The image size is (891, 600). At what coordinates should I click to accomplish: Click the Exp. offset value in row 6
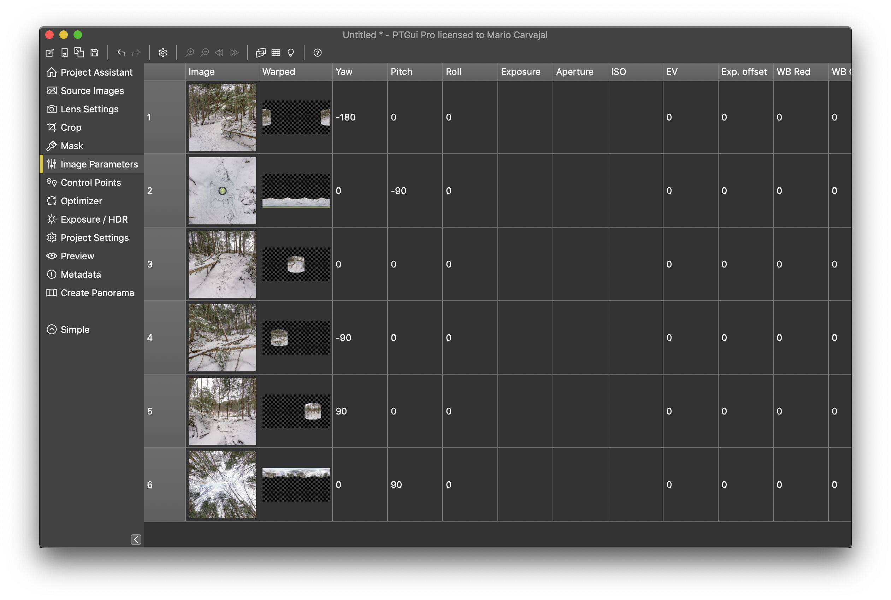[x=724, y=484]
